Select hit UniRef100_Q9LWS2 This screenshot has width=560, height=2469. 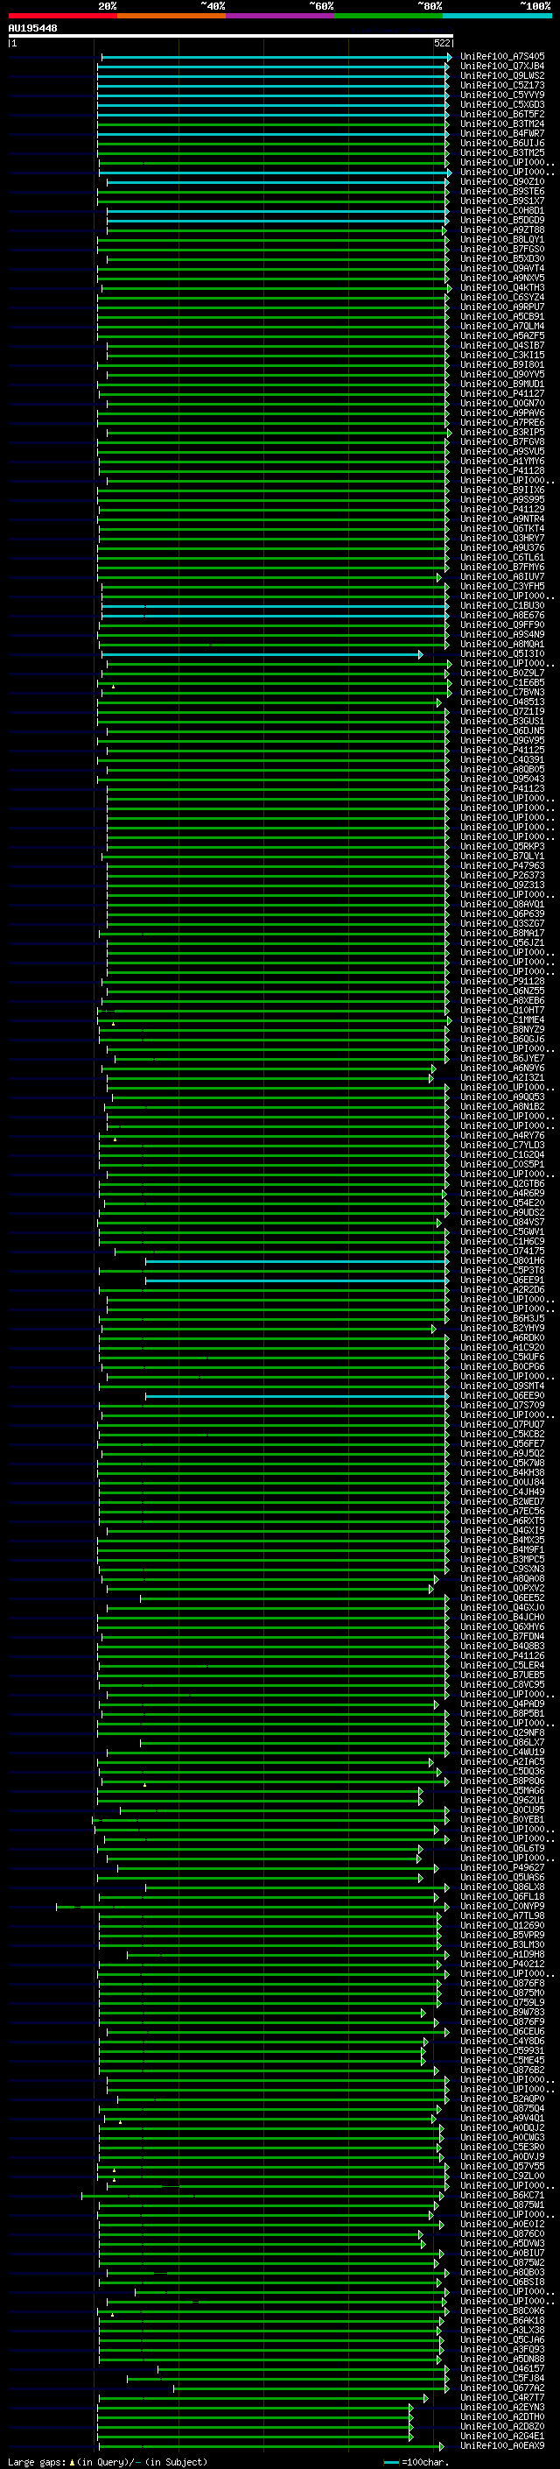[x=502, y=75]
